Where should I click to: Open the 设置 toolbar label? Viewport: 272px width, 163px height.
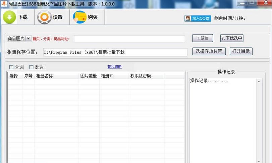[58, 17]
